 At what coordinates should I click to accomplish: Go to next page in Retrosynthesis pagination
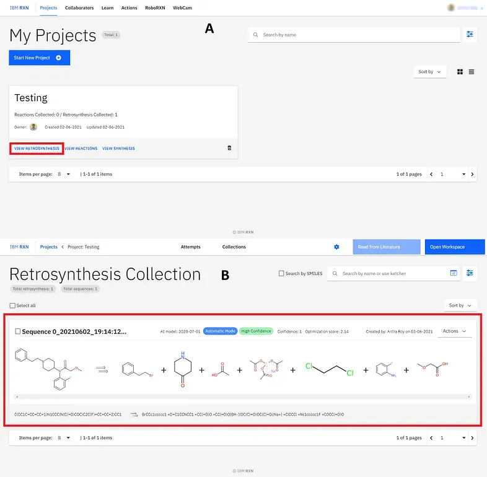(472, 438)
